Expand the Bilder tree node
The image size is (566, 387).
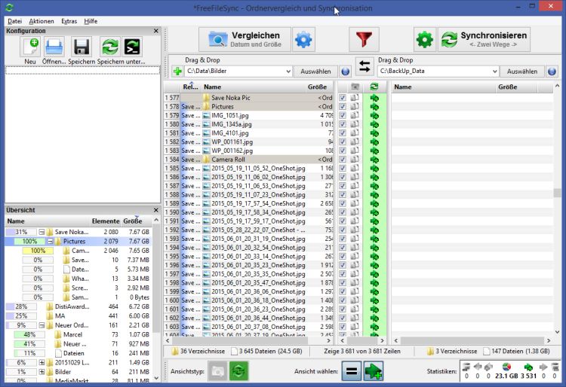coord(42,372)
